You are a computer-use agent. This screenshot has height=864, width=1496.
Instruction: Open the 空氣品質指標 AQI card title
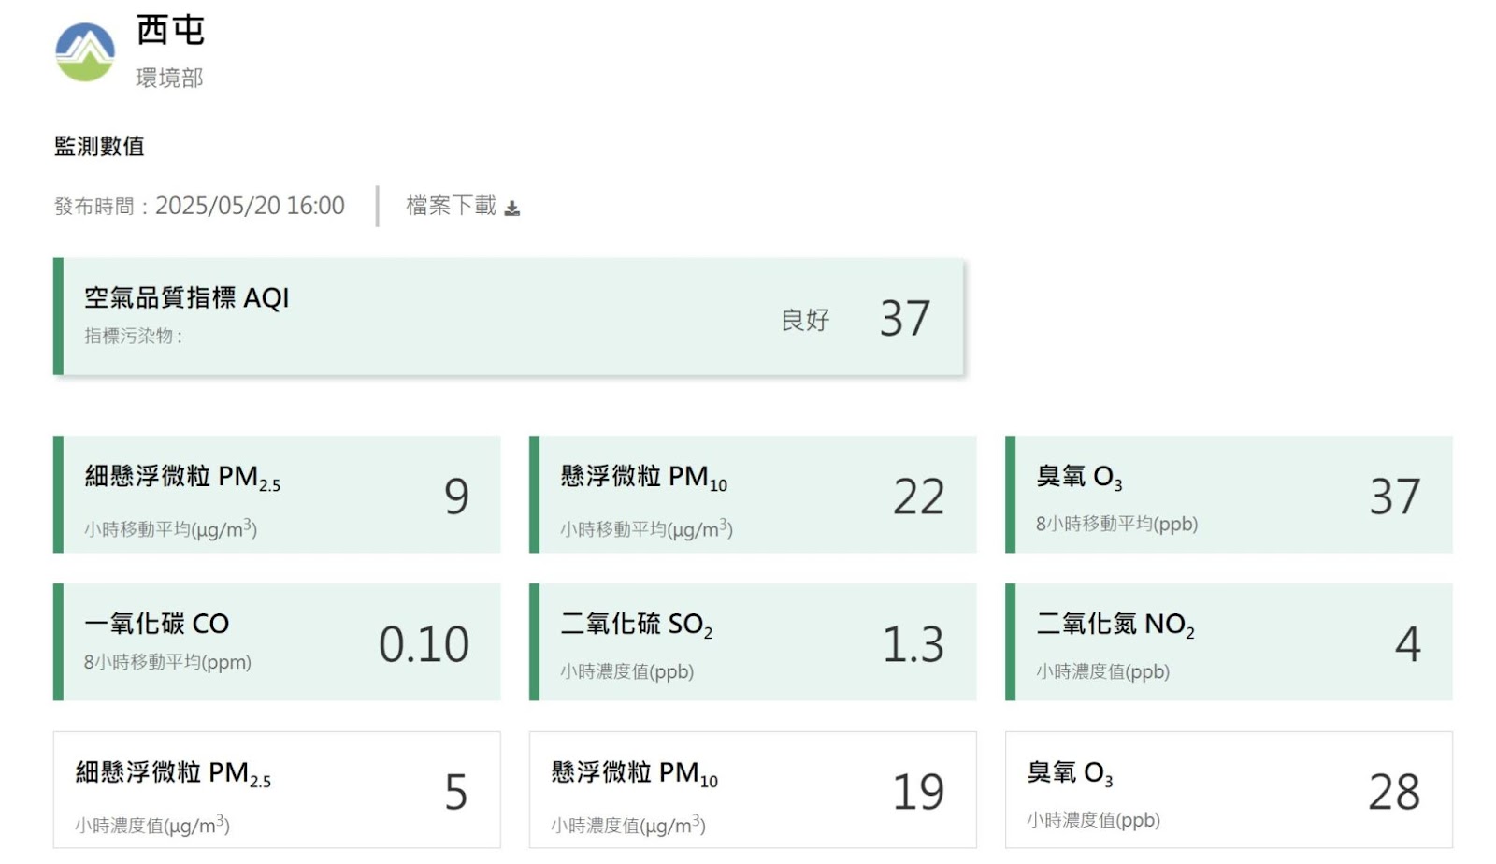coord(187,297)
